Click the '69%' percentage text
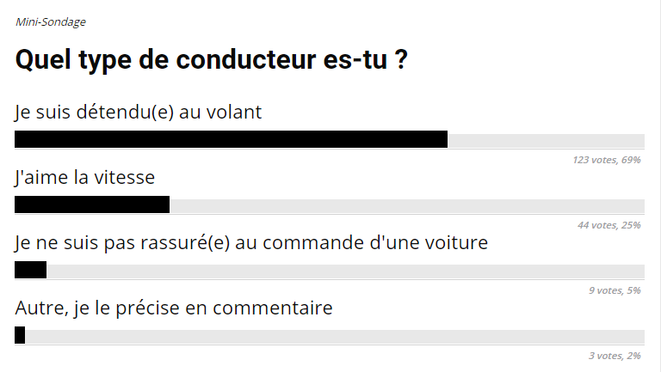This screenshot has height=372, width=661. pos(632,160)
